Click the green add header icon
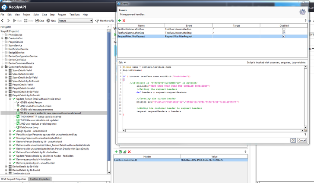Screen dimensions: 314x183 click(x=116, y=151)
